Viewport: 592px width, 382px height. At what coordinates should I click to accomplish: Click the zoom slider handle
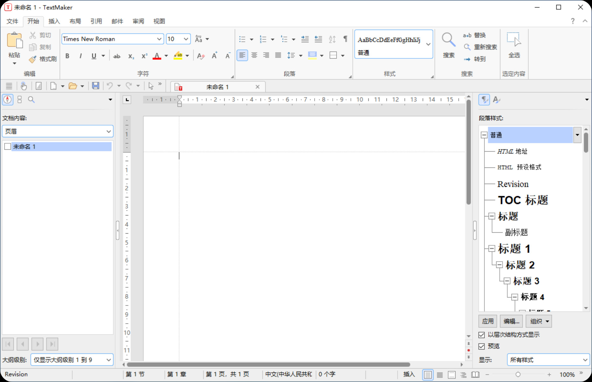[x=518, y=375]
